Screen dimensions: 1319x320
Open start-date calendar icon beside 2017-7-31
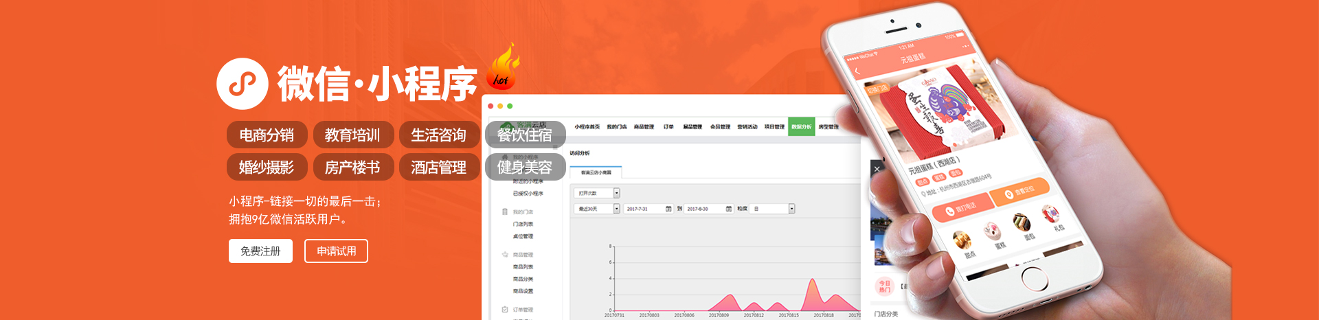point(668,209)
